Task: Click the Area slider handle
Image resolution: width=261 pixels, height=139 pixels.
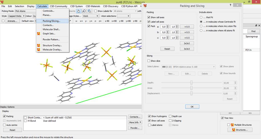Action: pyautogui.click(x=191, y=88)
